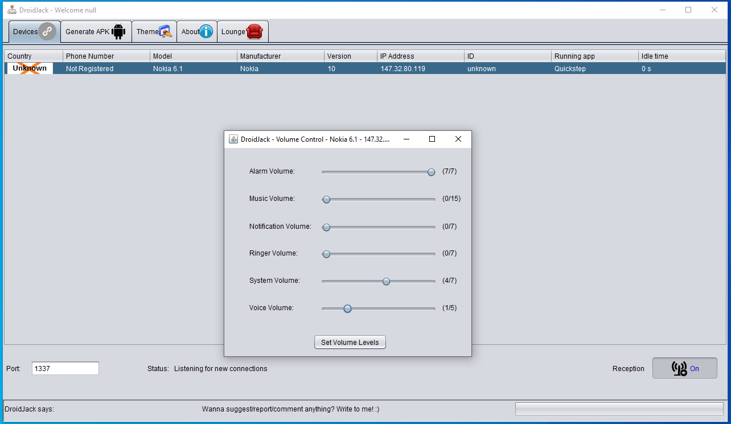Open the About tab
Screen dimensions: 731x424
click(x=197, y=32)
